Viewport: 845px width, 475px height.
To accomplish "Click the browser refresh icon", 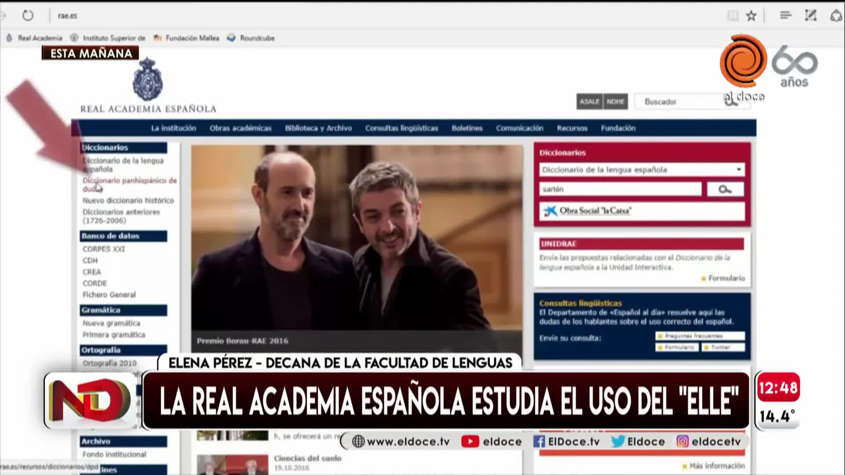I will [x=28, y=16].
